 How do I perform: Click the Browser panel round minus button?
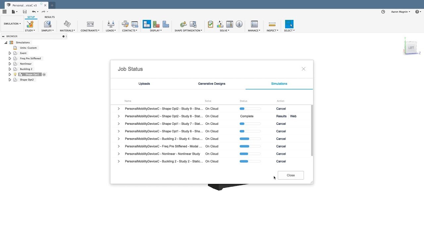(x=64, y=37)
